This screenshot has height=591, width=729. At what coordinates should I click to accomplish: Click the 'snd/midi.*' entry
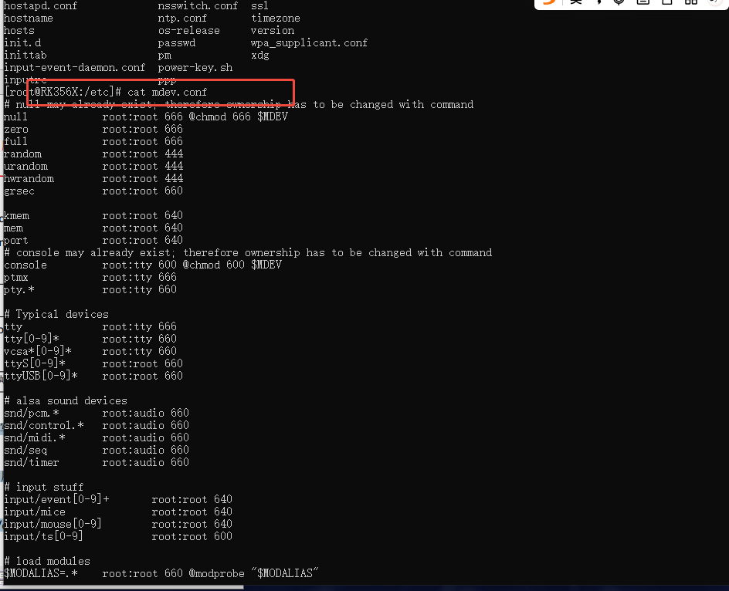(35, 437)
